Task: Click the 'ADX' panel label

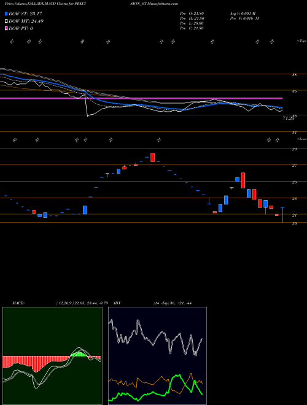Action: 117,303
